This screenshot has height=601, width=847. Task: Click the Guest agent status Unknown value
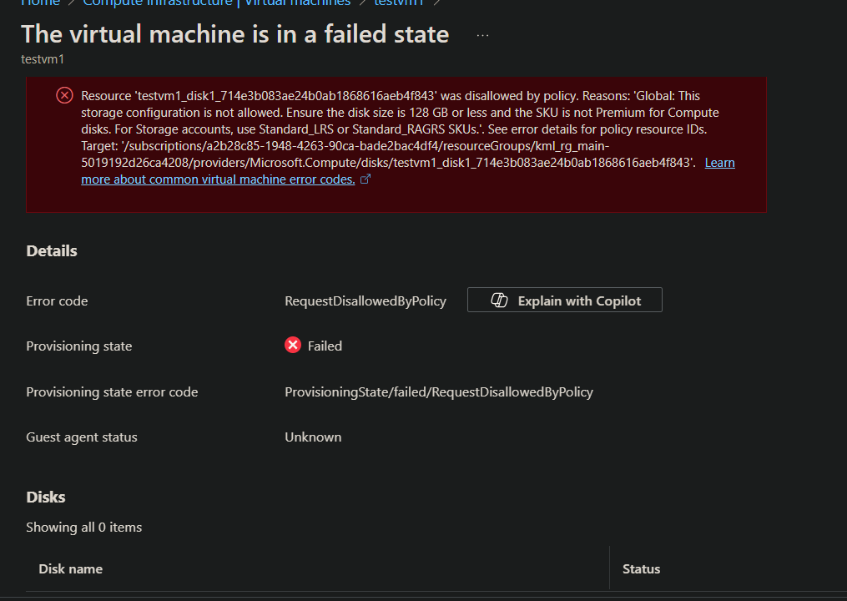click(313, 437)
